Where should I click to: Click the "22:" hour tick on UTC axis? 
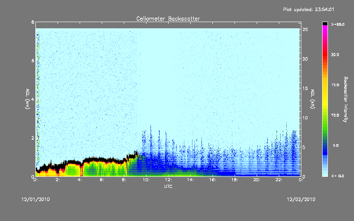tap(279, 180)
